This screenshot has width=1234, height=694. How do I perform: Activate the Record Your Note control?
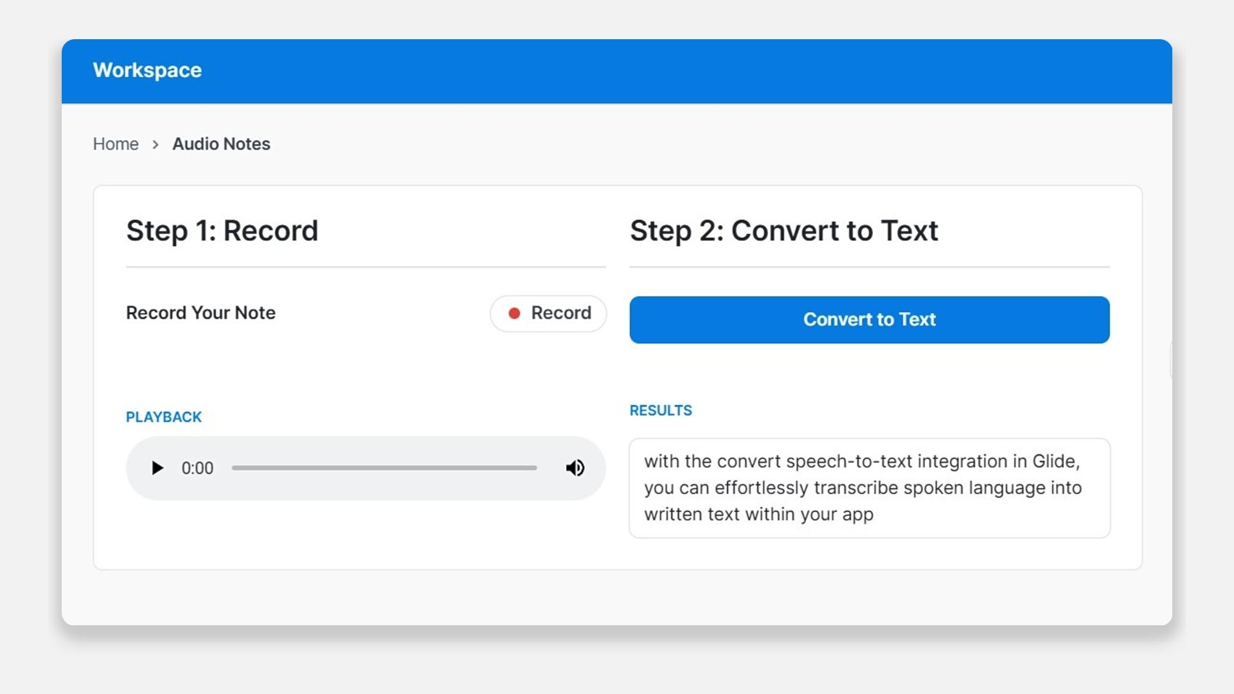point(201,313)
